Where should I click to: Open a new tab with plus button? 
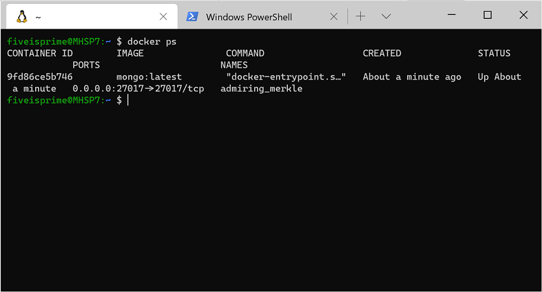[x=360, y=16]
